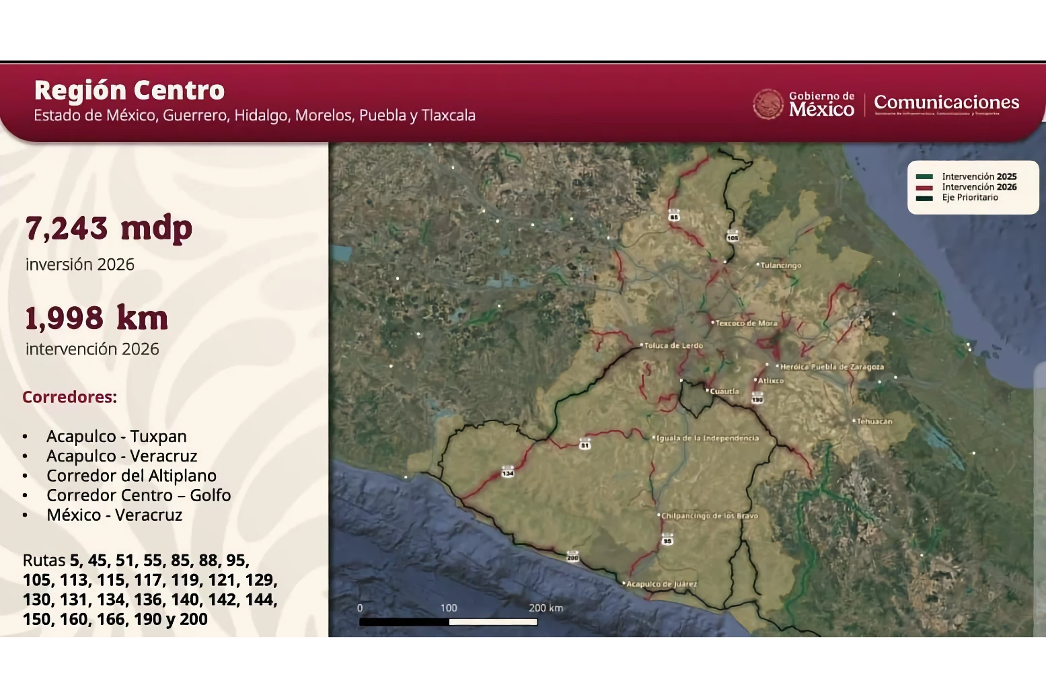
Task: Click the Gobierno de México seal emblem
Action: pyautogui.click(x=768, y=104)
